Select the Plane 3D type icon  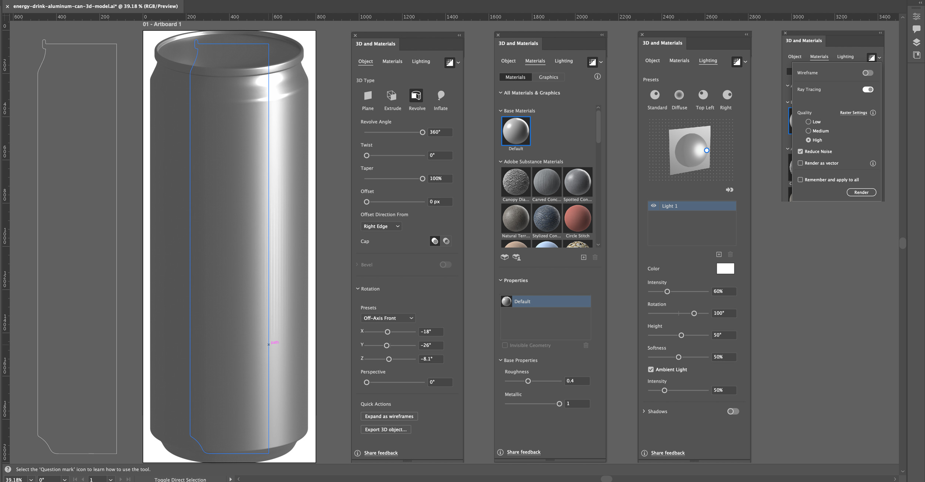[x=367, y=96]
